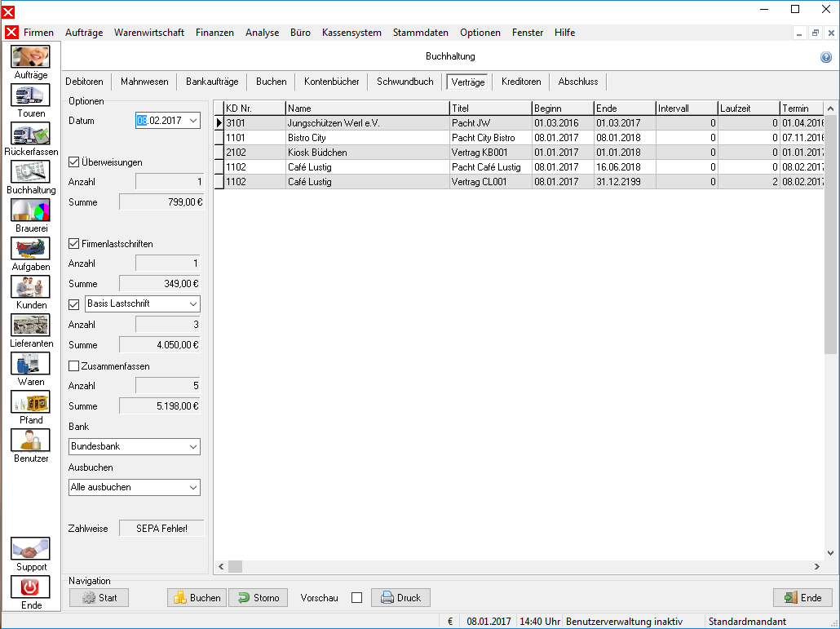
Task: Select the Bistro City row
Action: [519, 138]
